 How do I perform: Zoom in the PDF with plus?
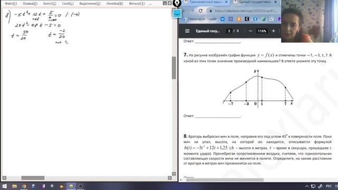(274, 31)
